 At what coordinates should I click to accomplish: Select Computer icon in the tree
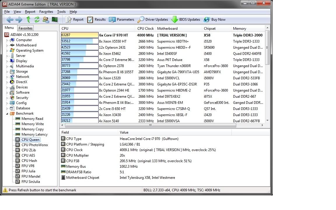(12, 40)
